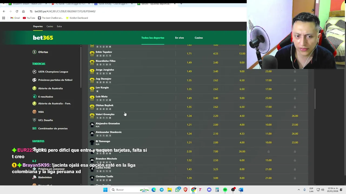Screen dimensions: 346x194
Task: Open Telegram from the taskbar
Action: (x=161, y=190)
